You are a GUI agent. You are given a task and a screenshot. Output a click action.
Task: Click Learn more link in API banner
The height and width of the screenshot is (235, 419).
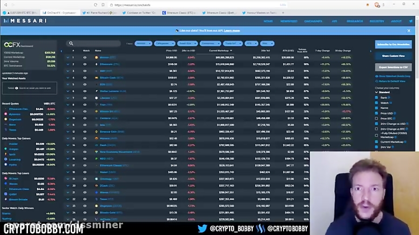(x=232, y=31)
